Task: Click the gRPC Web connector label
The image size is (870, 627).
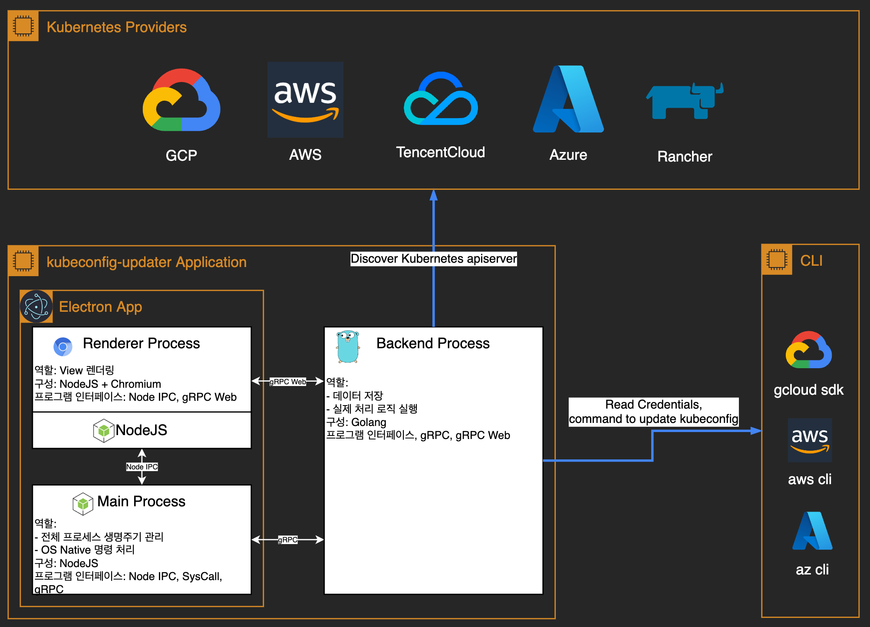Action: (287, 382)
